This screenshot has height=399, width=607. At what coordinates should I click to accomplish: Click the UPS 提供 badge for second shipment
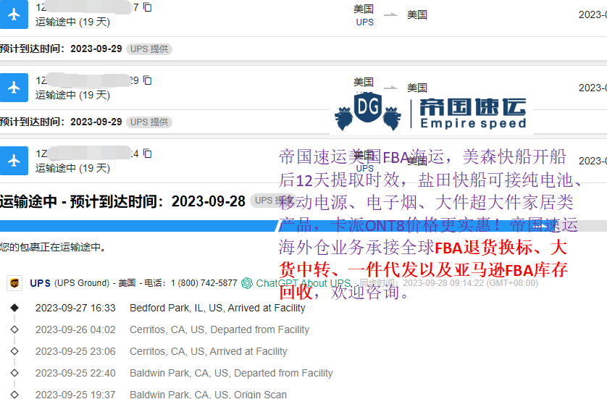[149, 122]
